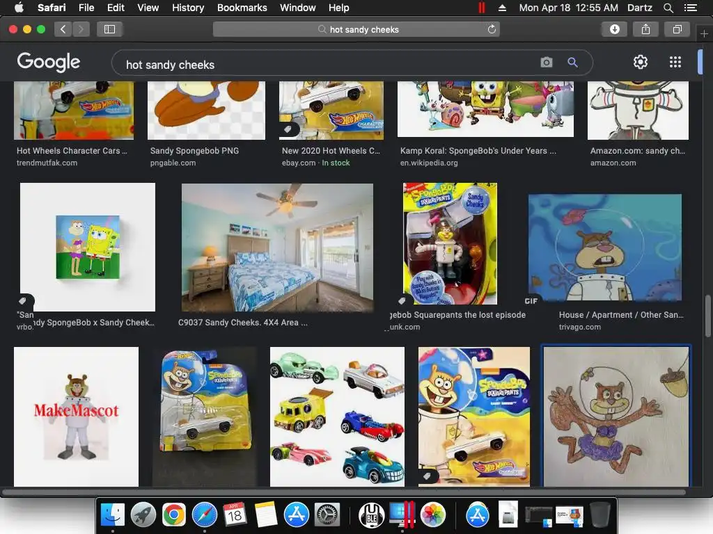
Task: Open Photos app in Dock
Action: coord(433,515)
